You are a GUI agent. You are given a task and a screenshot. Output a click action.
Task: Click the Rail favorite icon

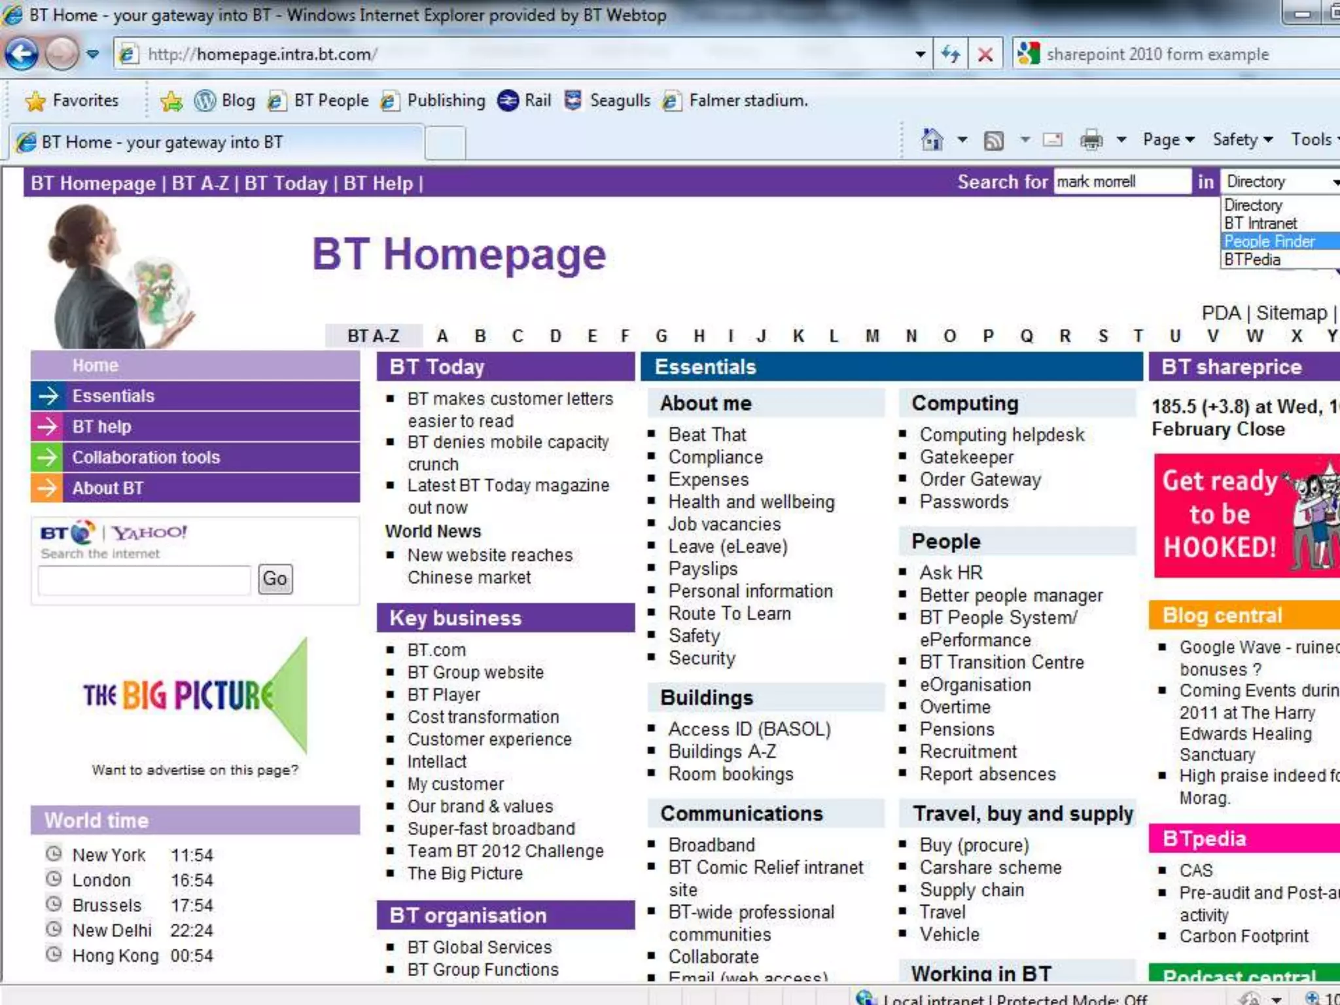point(508,101)
